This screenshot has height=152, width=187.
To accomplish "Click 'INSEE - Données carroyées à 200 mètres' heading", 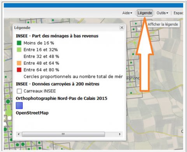I will point(58,84).
